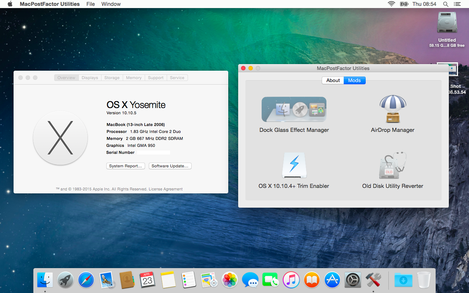Click the MacBook (13-inch Late 2006) model text
The width and height of the screenshot is (469, 293).
(136, 125)
